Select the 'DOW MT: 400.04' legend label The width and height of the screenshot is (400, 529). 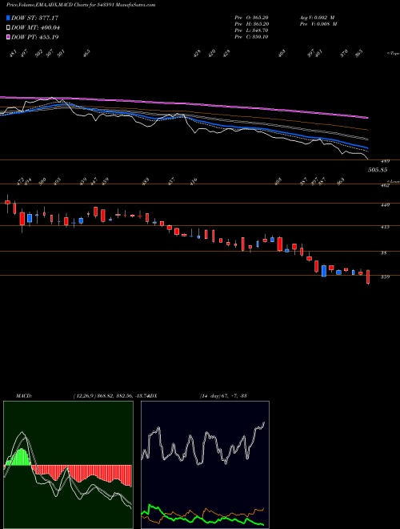click(x=35, y=27)
